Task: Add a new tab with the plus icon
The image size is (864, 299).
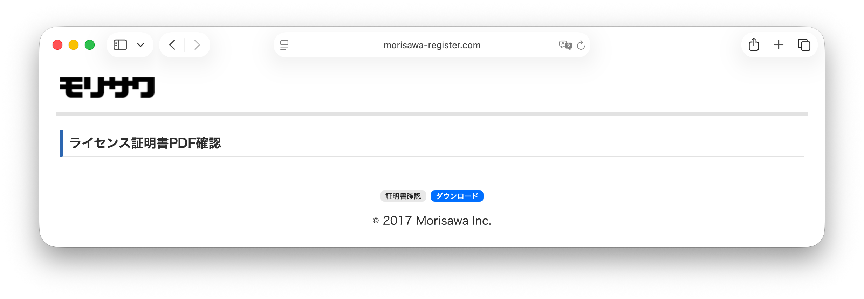Action: tap(779, 45)
